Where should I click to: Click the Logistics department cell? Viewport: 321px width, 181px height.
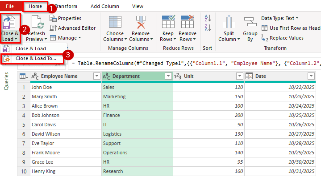(x=137, y=134)
